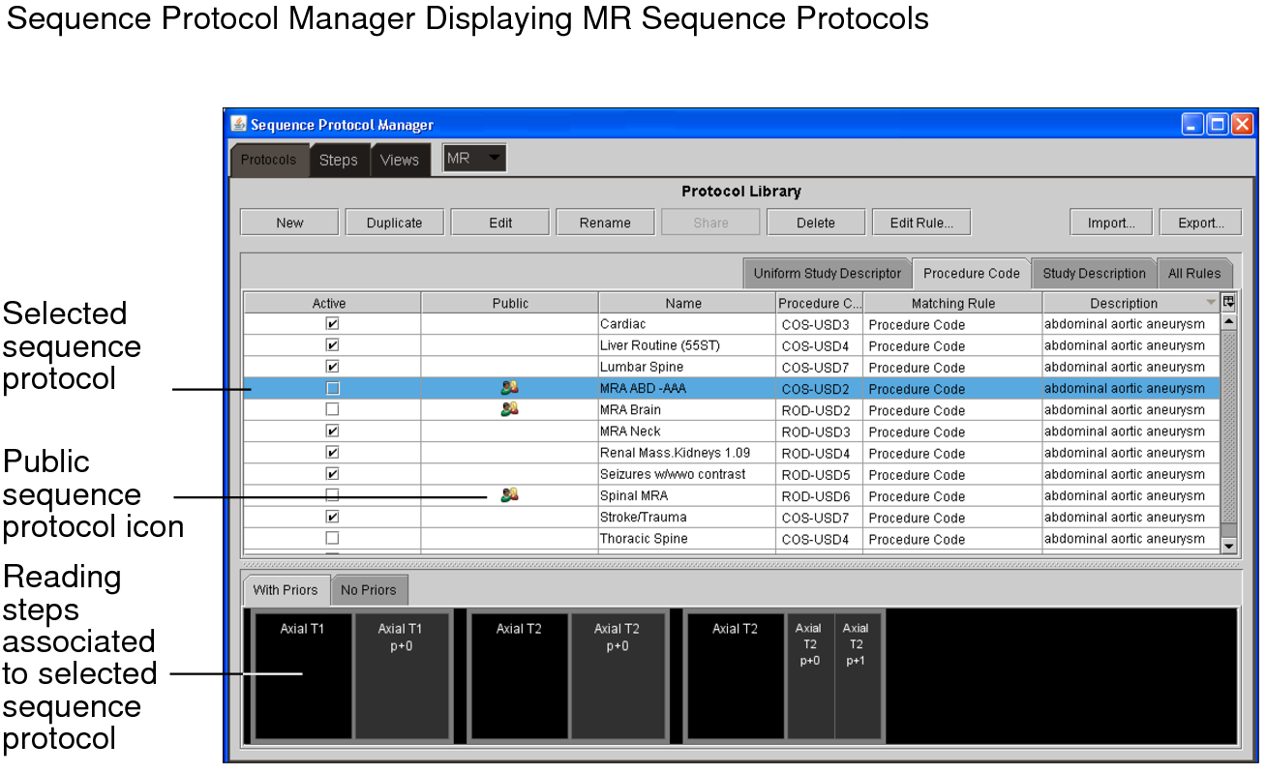Click scrollbar down arrow in protocol table

[x=1229, y=546]
